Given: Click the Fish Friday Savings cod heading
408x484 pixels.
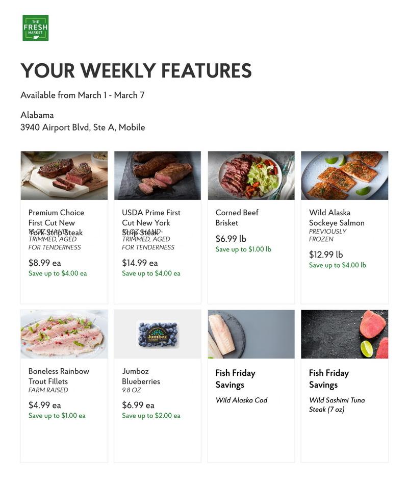Looking at the screenshot, I should coord(236,379).
